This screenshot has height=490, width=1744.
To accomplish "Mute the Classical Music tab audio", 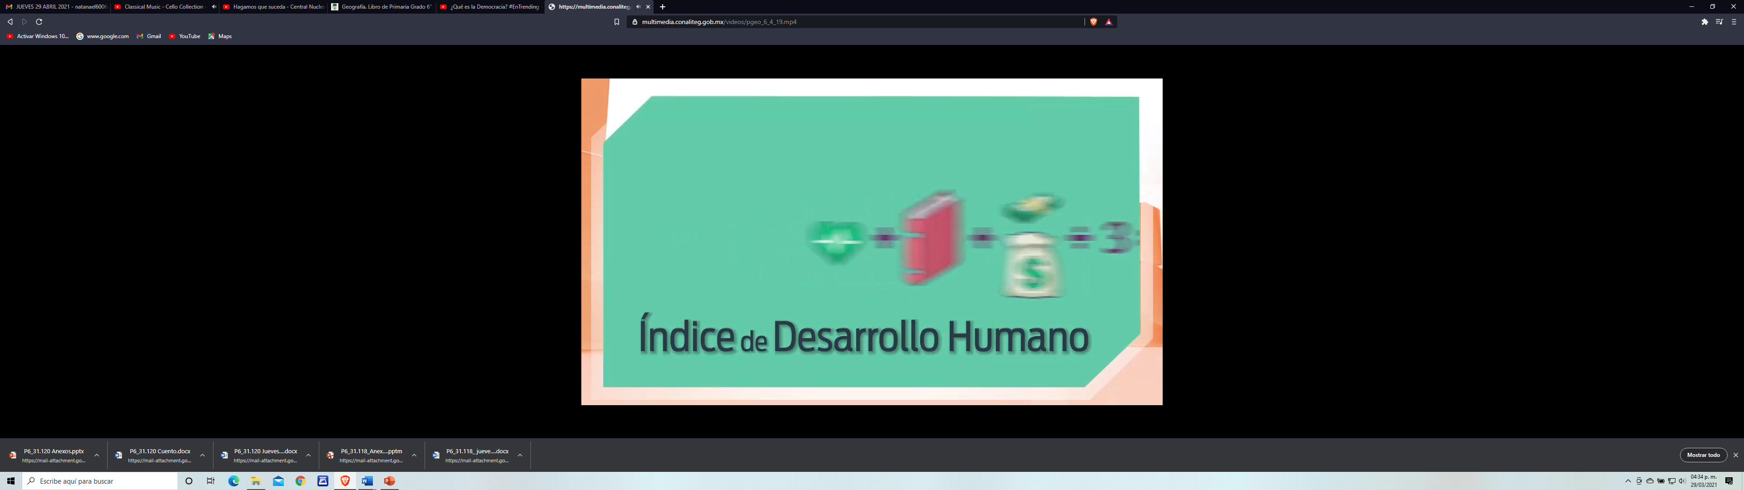I will click(x=214, y=7).
